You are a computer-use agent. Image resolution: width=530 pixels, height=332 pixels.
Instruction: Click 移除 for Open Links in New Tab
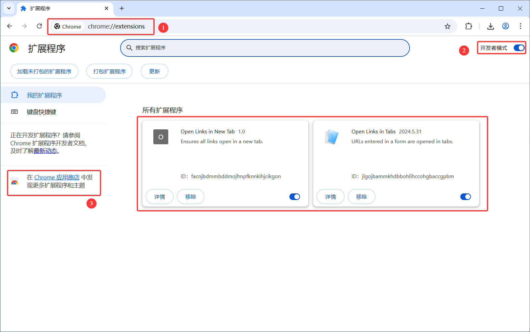(190, 197)
